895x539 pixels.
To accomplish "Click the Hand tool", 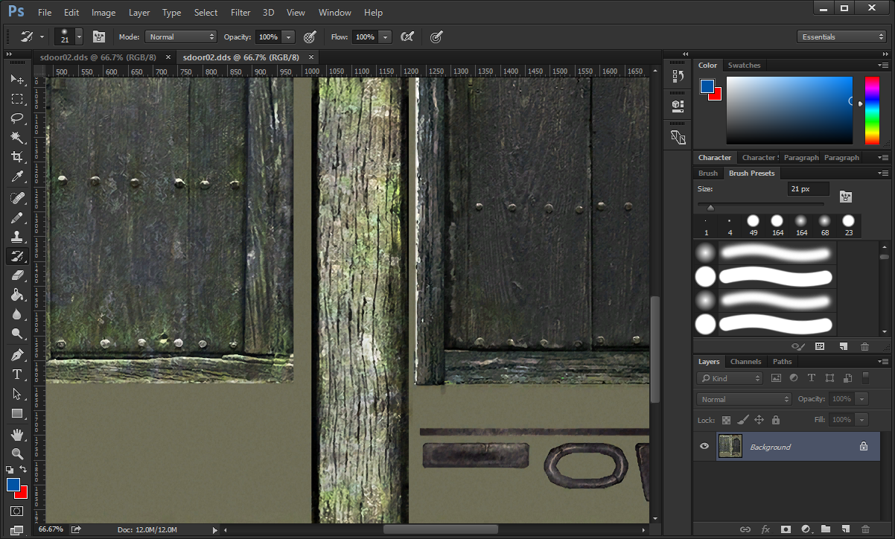I will 17,434.
